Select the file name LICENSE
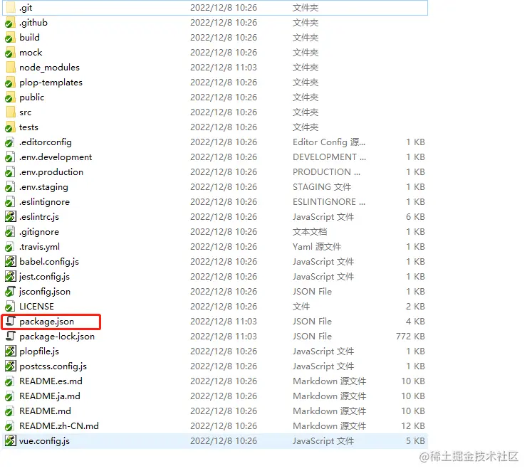532x476 pixels. click(36, 307)
